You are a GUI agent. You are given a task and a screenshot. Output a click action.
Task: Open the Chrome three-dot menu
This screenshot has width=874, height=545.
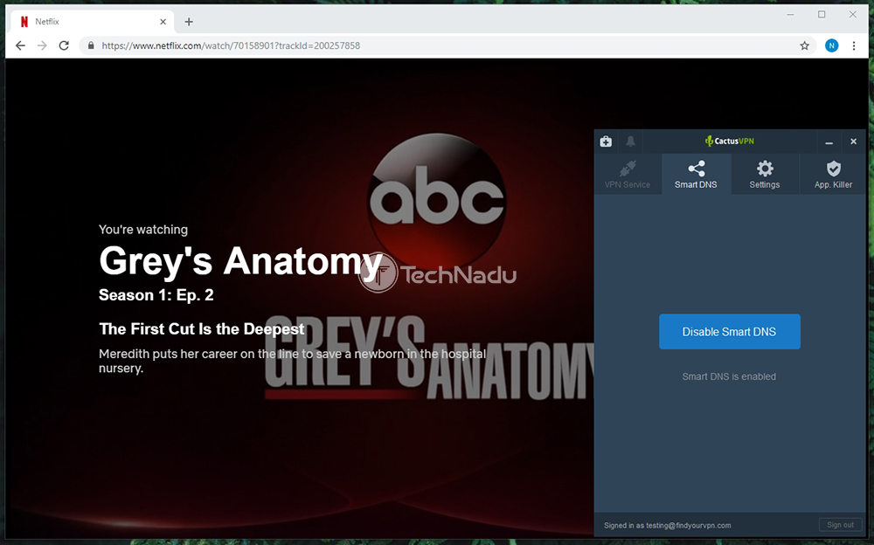click(x=854, y=45)
